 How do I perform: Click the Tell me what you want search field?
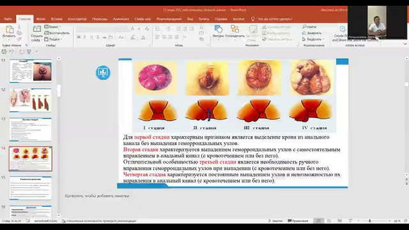pyautogui.click(x=275, y=19)
